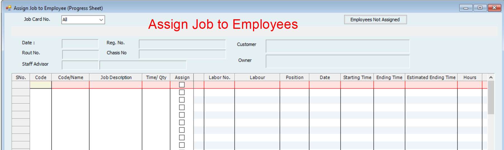Click the Estimated Ending Time column header
Viewport: 504px width, 150px height.
431,77
